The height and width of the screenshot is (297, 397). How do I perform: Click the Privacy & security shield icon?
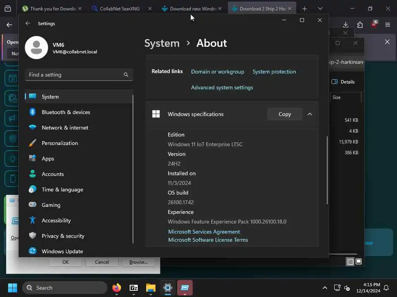33,236
